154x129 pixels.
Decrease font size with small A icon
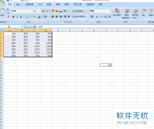click(x=47, y=11)
